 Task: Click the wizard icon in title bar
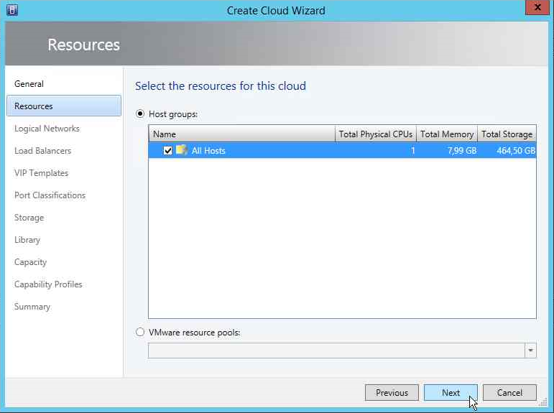pyautogui.click(x=12, y=10)
